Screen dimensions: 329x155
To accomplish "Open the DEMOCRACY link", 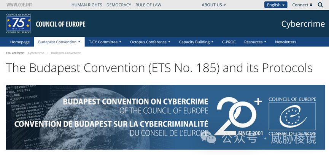I will [x=119, y=5].
